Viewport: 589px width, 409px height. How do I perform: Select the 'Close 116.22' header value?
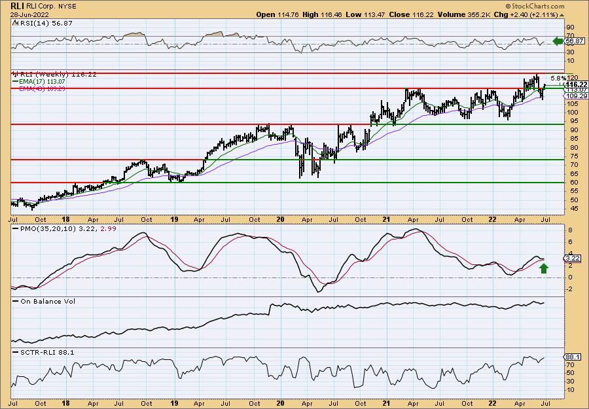coord(412,14)
